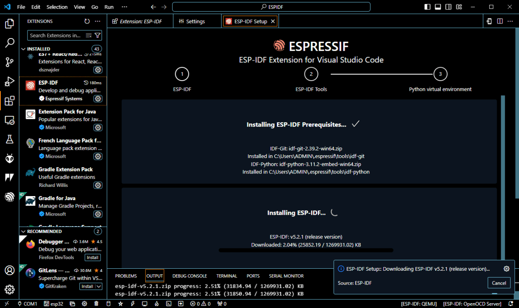519x308 pixels.
Task: Open the TERMINAL panel tab
Action: pyautogui.click(x=227, y=276)
